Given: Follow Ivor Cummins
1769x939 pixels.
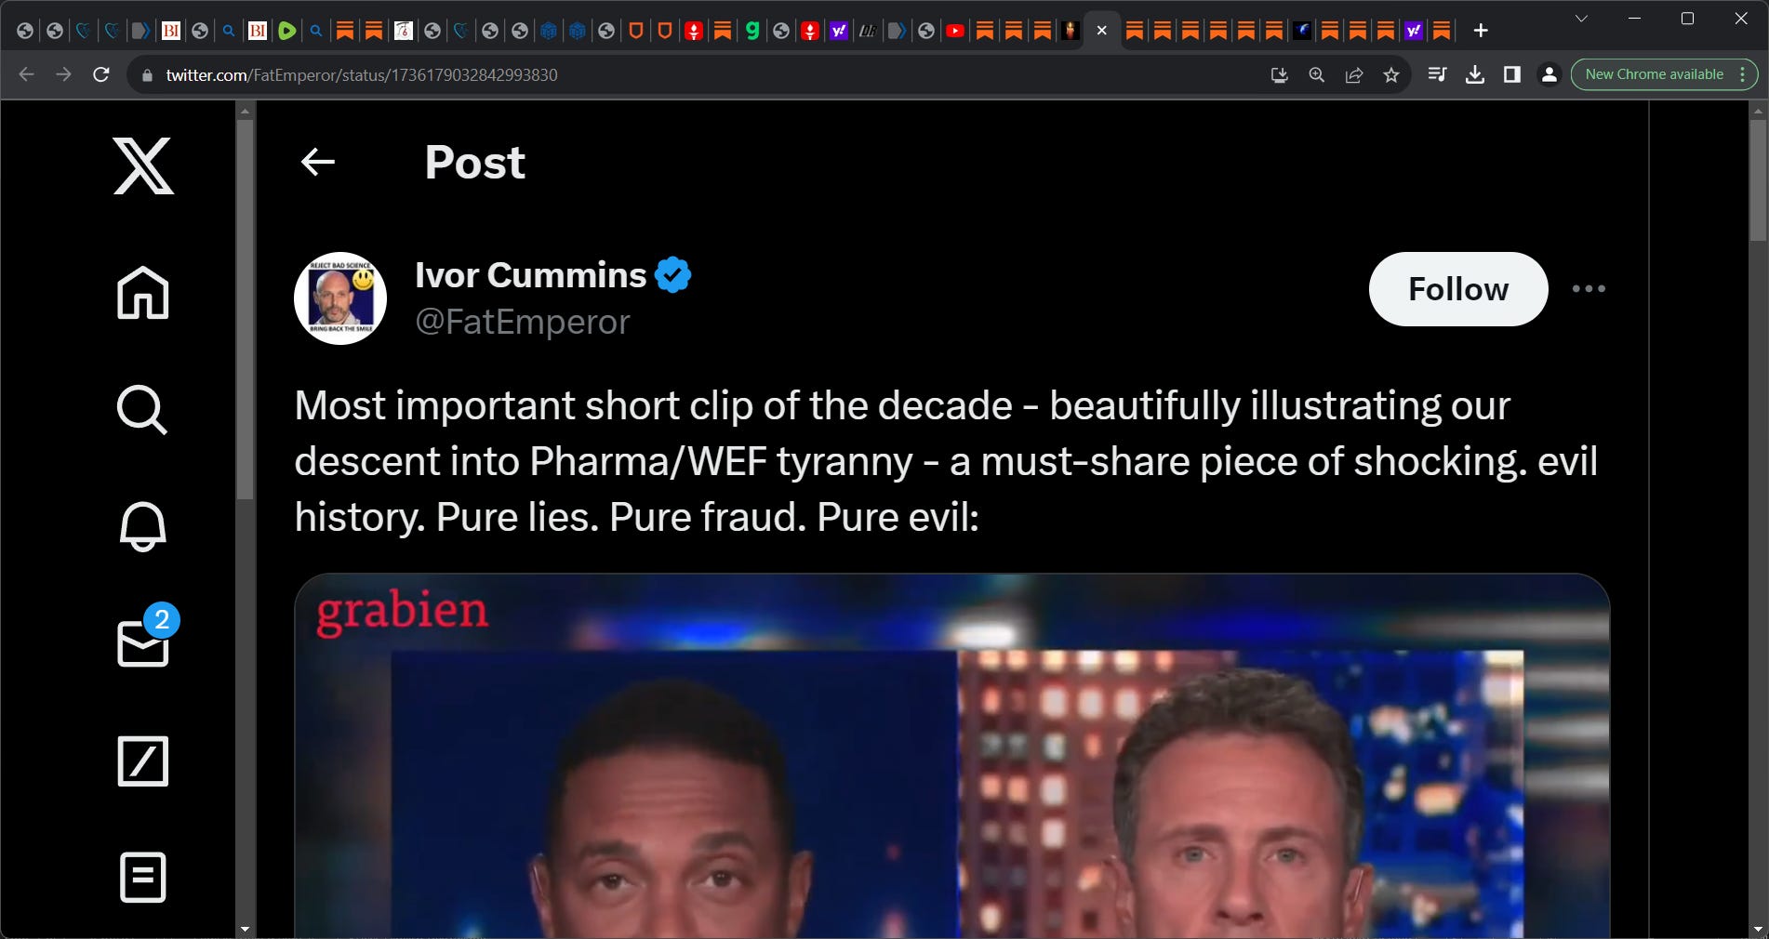Looking at the screenshot, I should pos(1457,289).
